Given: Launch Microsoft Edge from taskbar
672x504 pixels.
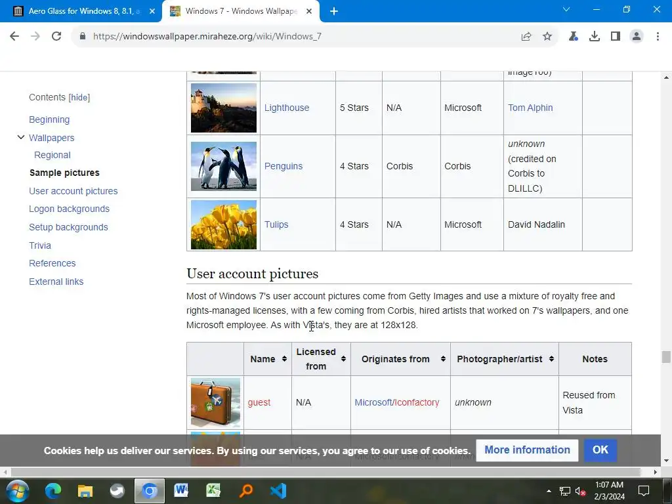Looking at the screenshot, I should click(53, 491).
